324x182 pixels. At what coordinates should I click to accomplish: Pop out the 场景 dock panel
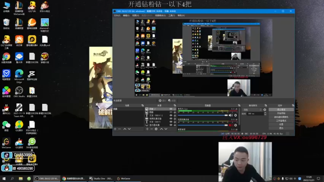coord(143,106)
